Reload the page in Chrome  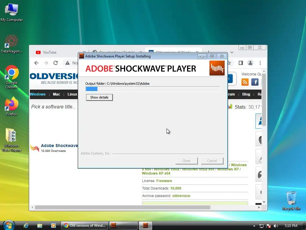56,63
